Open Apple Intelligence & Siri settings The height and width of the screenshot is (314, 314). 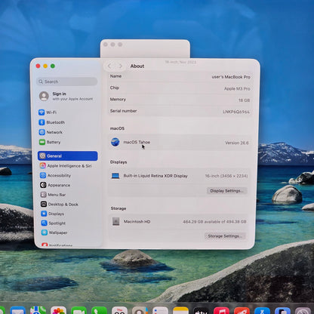coord(66,165)
